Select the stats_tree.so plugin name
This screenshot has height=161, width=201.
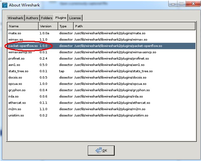point(18,71)
